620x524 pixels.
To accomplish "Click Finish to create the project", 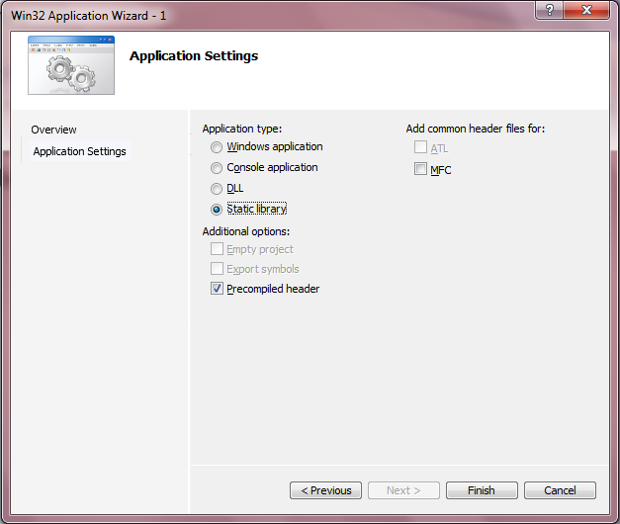I will (x=482, y=490).
